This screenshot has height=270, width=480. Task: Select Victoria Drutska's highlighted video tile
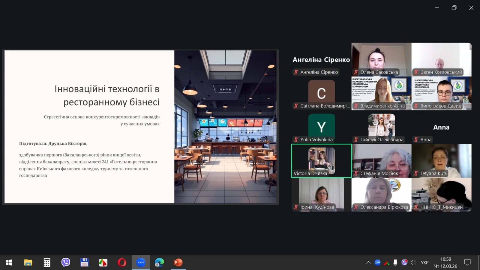(x=321, y=161)
